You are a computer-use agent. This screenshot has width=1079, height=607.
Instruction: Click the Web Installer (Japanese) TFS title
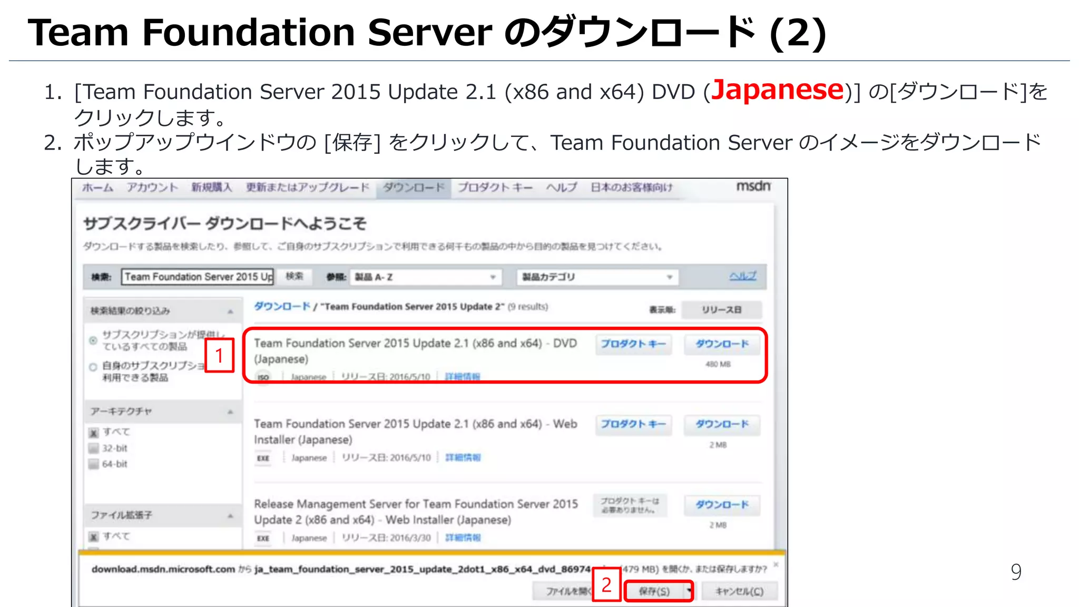[x=416, y=432]
